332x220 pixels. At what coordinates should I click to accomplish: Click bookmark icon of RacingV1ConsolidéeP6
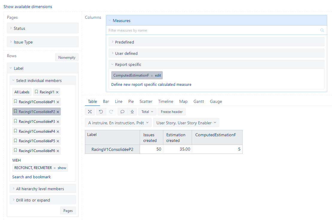16,151
